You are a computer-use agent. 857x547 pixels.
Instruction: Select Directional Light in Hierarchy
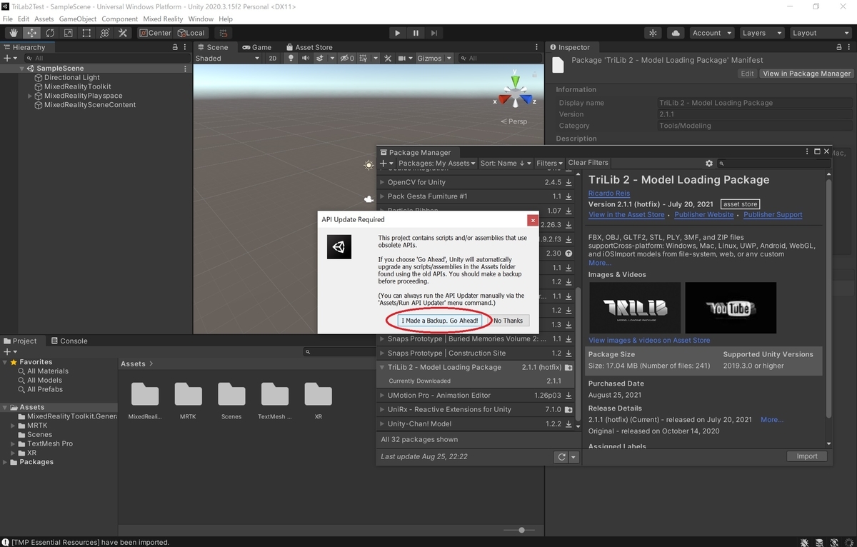pyautogui.click(x=72, y=78)
